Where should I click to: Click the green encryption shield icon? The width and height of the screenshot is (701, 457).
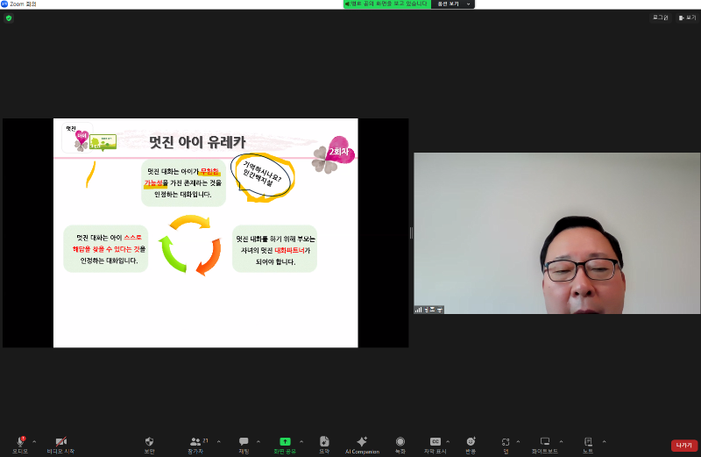coord(9,18)
